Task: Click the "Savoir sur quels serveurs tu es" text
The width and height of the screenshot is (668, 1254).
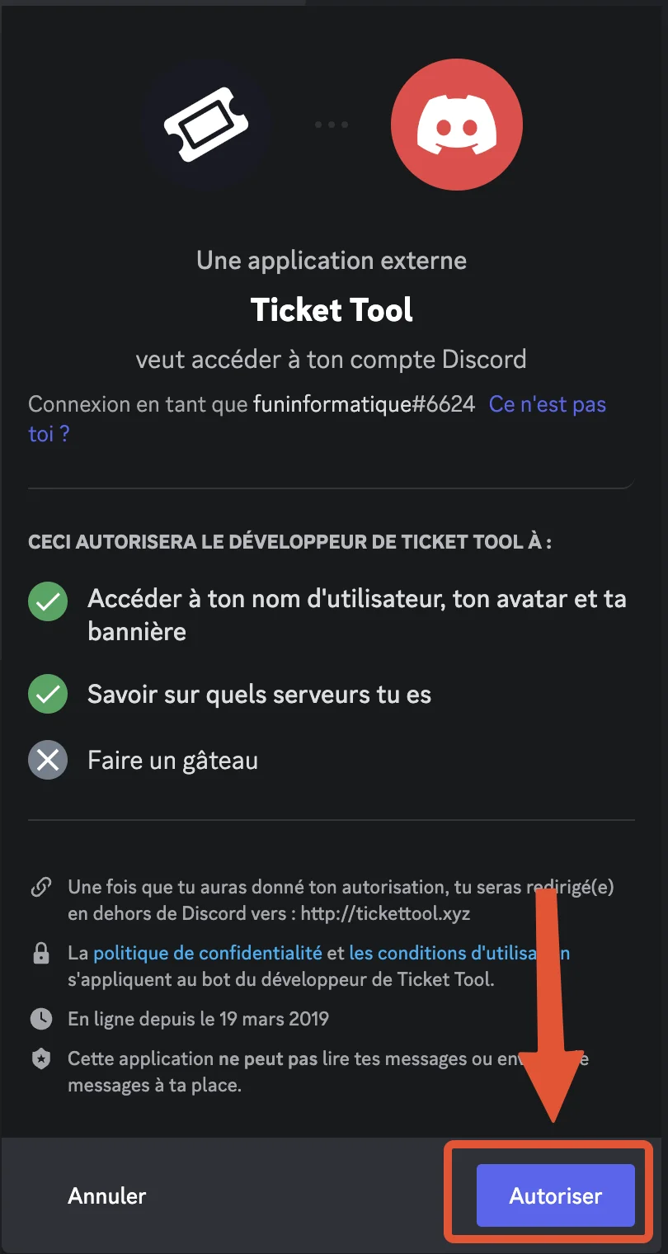Action: 259,695
